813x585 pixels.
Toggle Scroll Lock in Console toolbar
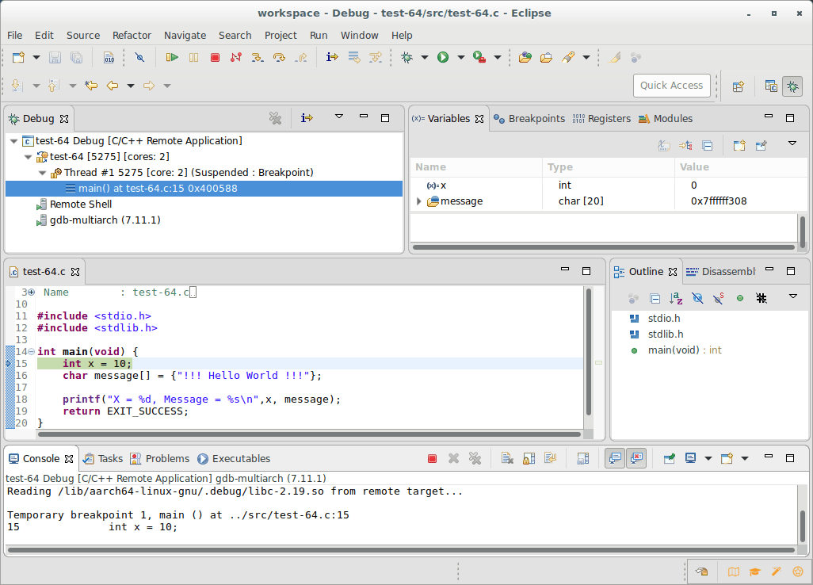529,458
